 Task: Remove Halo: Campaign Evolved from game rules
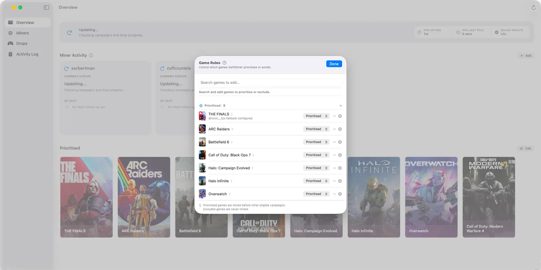pos(340,168)
